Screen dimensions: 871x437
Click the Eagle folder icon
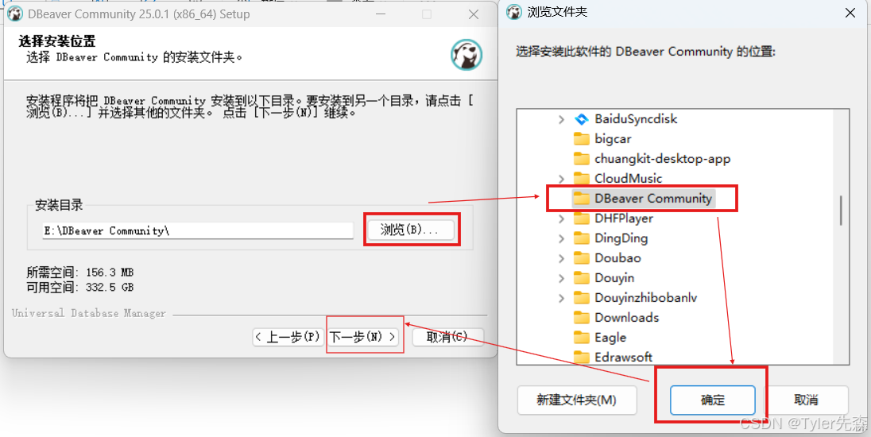[x=582, y=338]
